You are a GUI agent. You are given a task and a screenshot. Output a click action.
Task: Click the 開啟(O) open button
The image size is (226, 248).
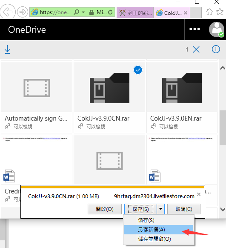click(x=105, y=209)
